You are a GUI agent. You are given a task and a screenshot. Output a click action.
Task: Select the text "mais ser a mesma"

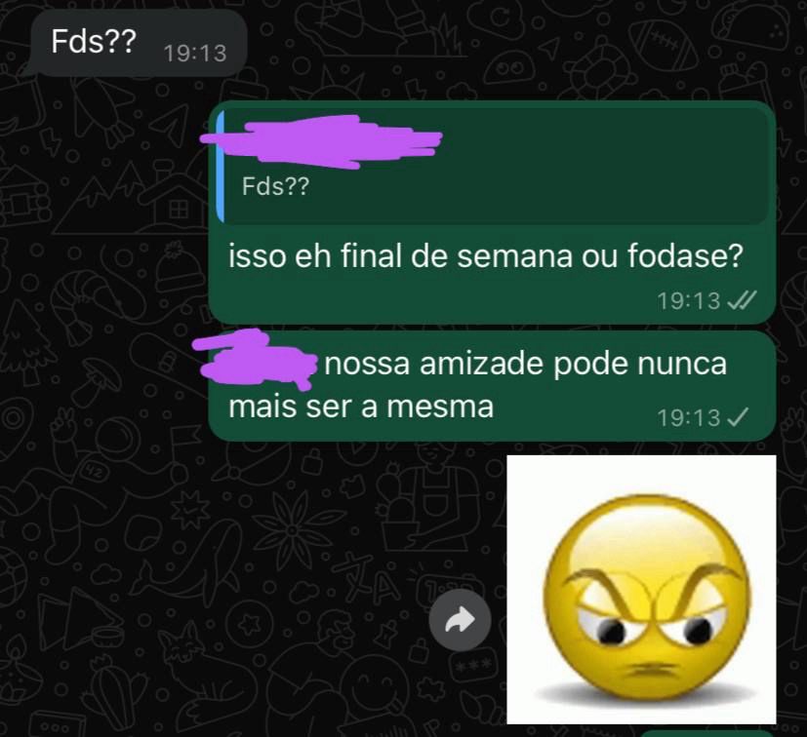pos(361,407)
